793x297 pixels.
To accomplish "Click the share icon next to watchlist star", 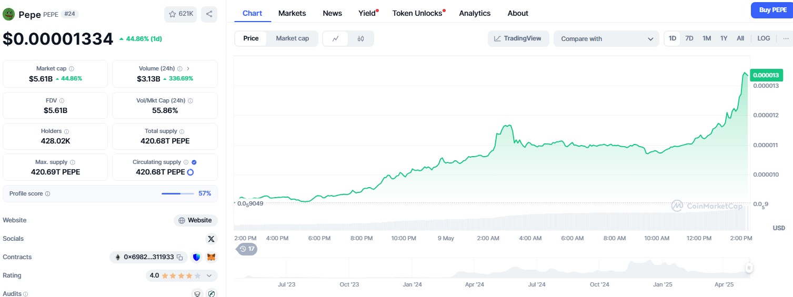I will click(x=209, y=14).
